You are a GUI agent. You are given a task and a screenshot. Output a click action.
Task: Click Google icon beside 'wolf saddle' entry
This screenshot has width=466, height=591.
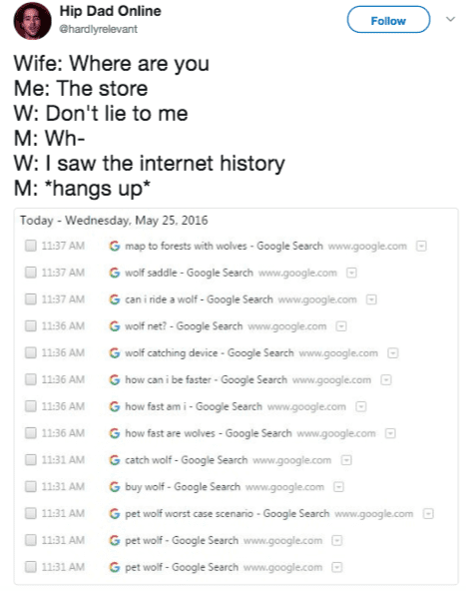pyautogui.click(x=114, y=273)
